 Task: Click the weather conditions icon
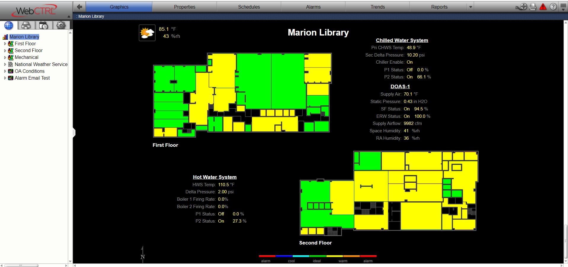coord(147,33)
